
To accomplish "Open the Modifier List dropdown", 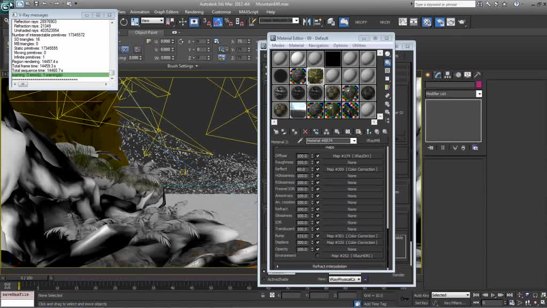I will 479,94.
